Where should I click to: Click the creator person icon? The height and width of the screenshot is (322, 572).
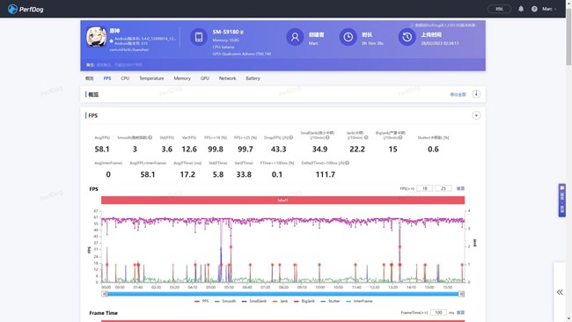point(295,37)
